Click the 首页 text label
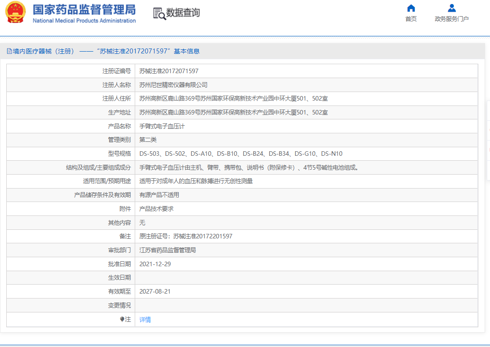 click(x=411, y=19)
